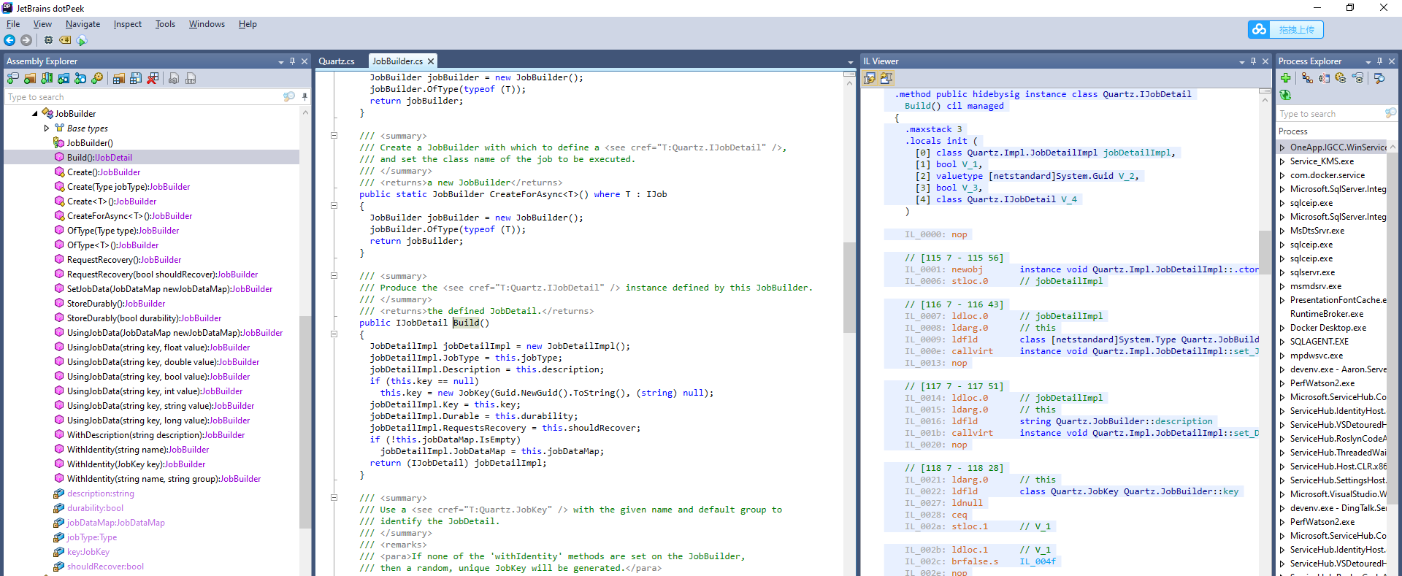Click green plus in Process Explorer toolbar
This screenshot has height=576, width=1402.
point(1286,78)
